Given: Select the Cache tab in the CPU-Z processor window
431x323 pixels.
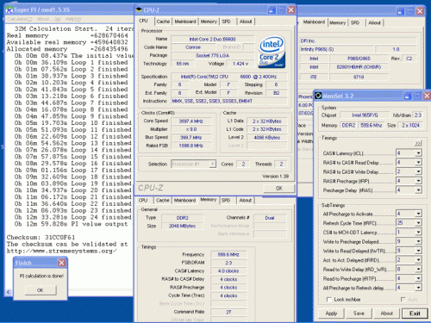Looking at the screenshot, I should coord(163,22).
